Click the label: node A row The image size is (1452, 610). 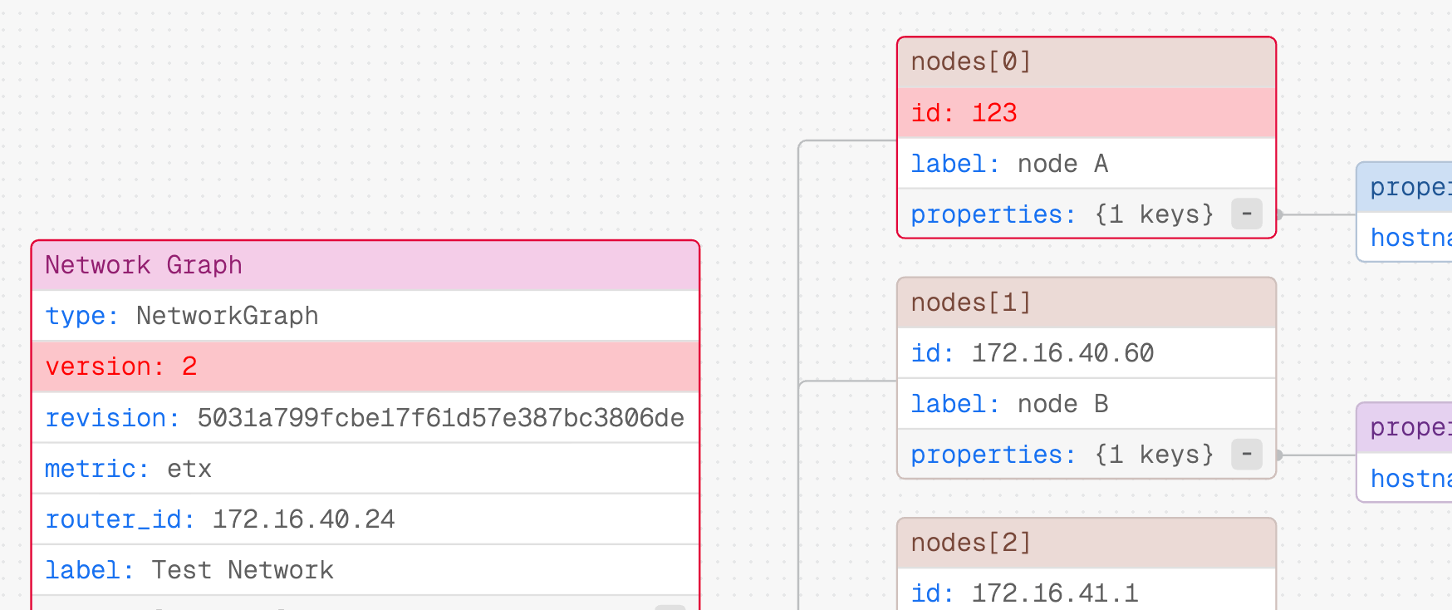pos(1086,164)
